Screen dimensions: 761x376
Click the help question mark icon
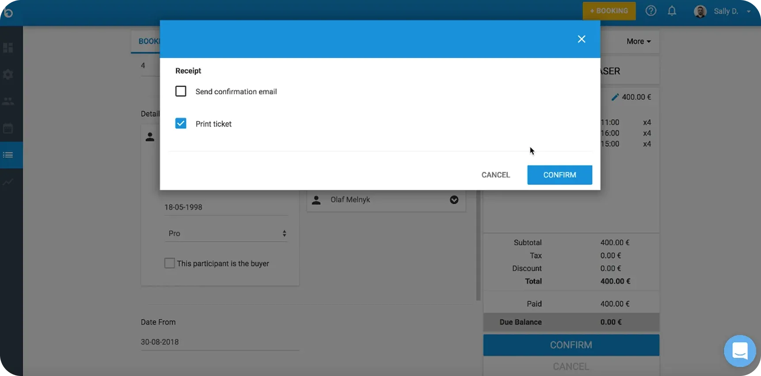[x=651, y=11]
